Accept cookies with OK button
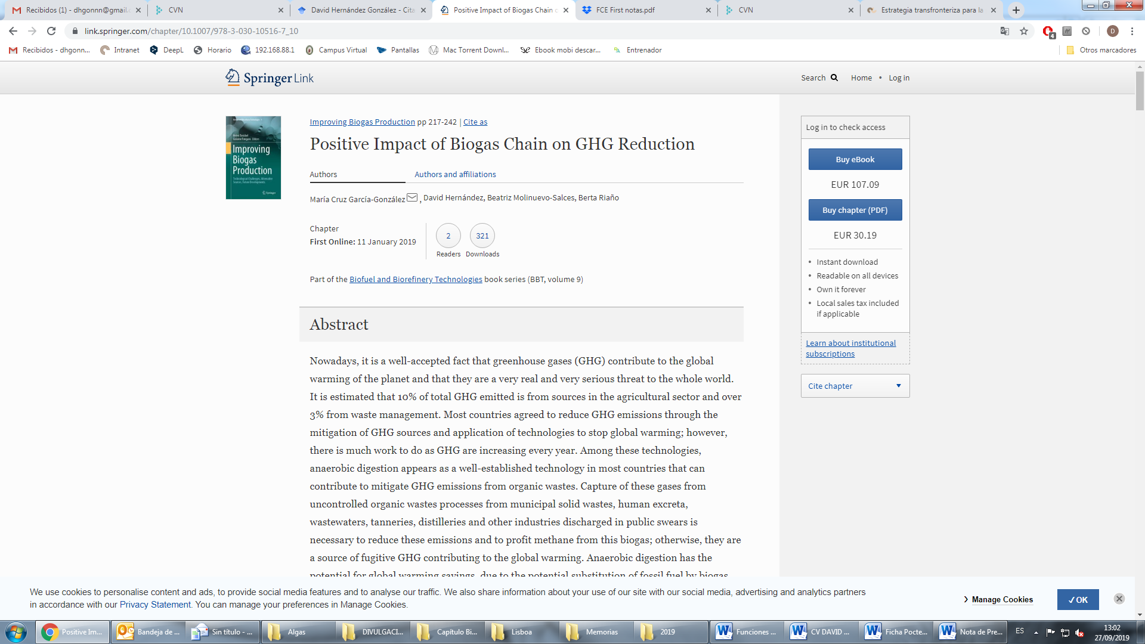The height and width of the screenshot is (644, 1145). pos(1078,599)
